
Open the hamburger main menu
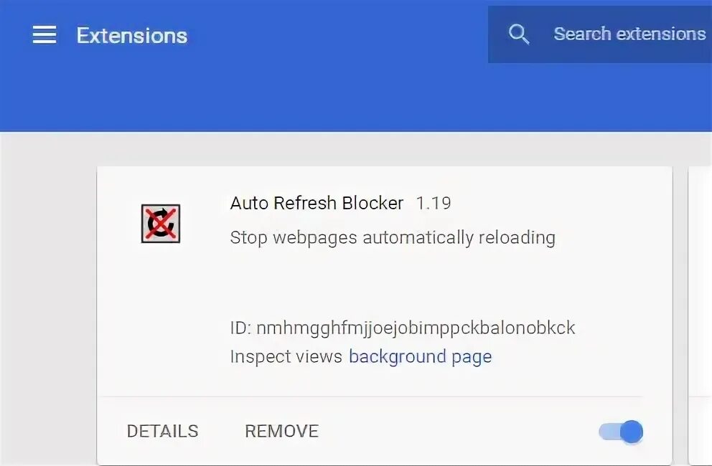(x=44, y=35)
